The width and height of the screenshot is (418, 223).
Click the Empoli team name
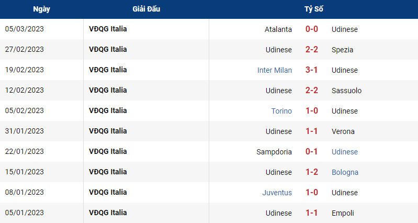(343, 213)
